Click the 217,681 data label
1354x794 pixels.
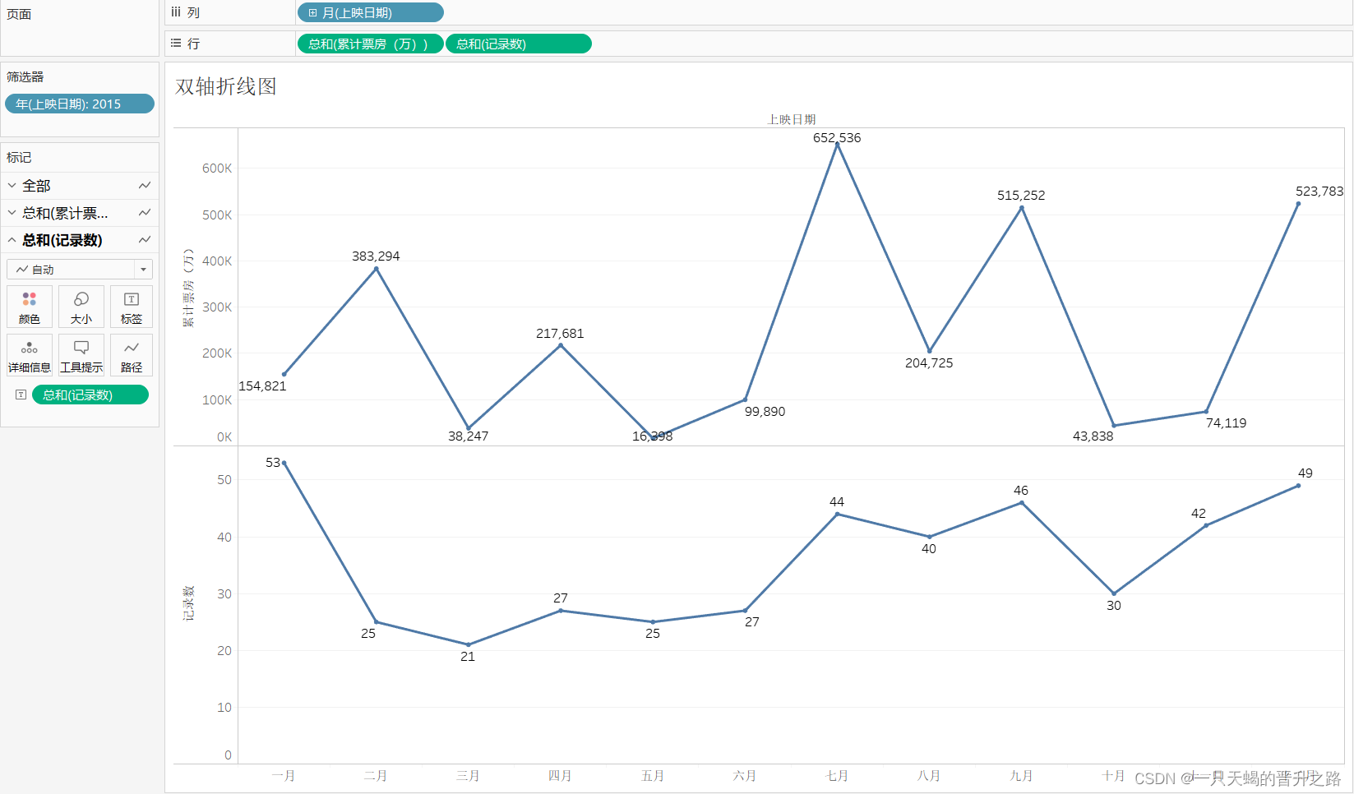[x=560, y=333]
